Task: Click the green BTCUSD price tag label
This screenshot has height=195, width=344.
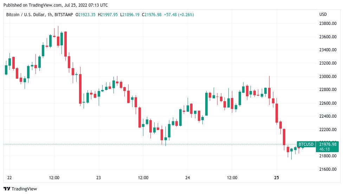Action: 306,144
